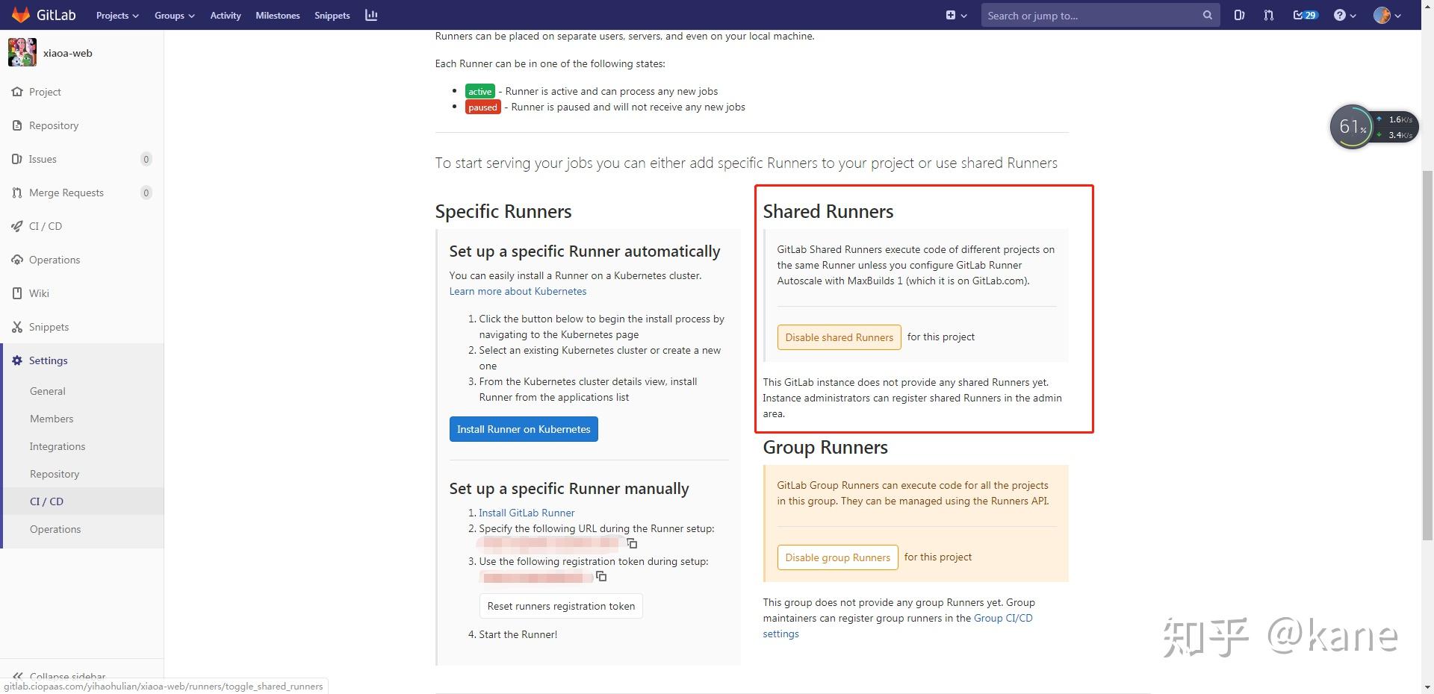The image size is (1434, 694).
Task: Open the Integrations settings section
Action: pyautogui.click(x=57, y=446)
